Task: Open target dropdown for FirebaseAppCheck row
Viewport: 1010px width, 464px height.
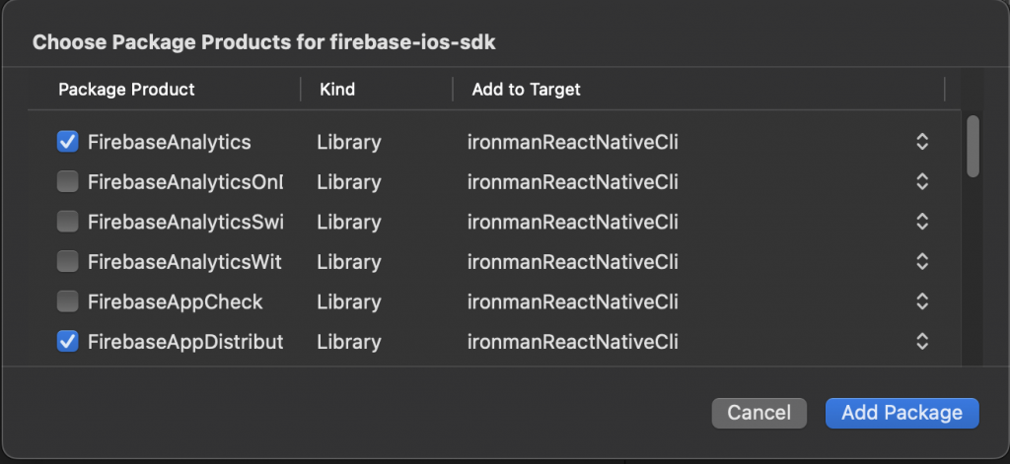Action: 921,301
